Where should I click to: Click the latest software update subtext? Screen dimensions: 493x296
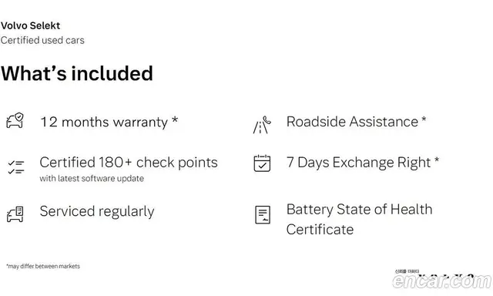tap(92, 178)
